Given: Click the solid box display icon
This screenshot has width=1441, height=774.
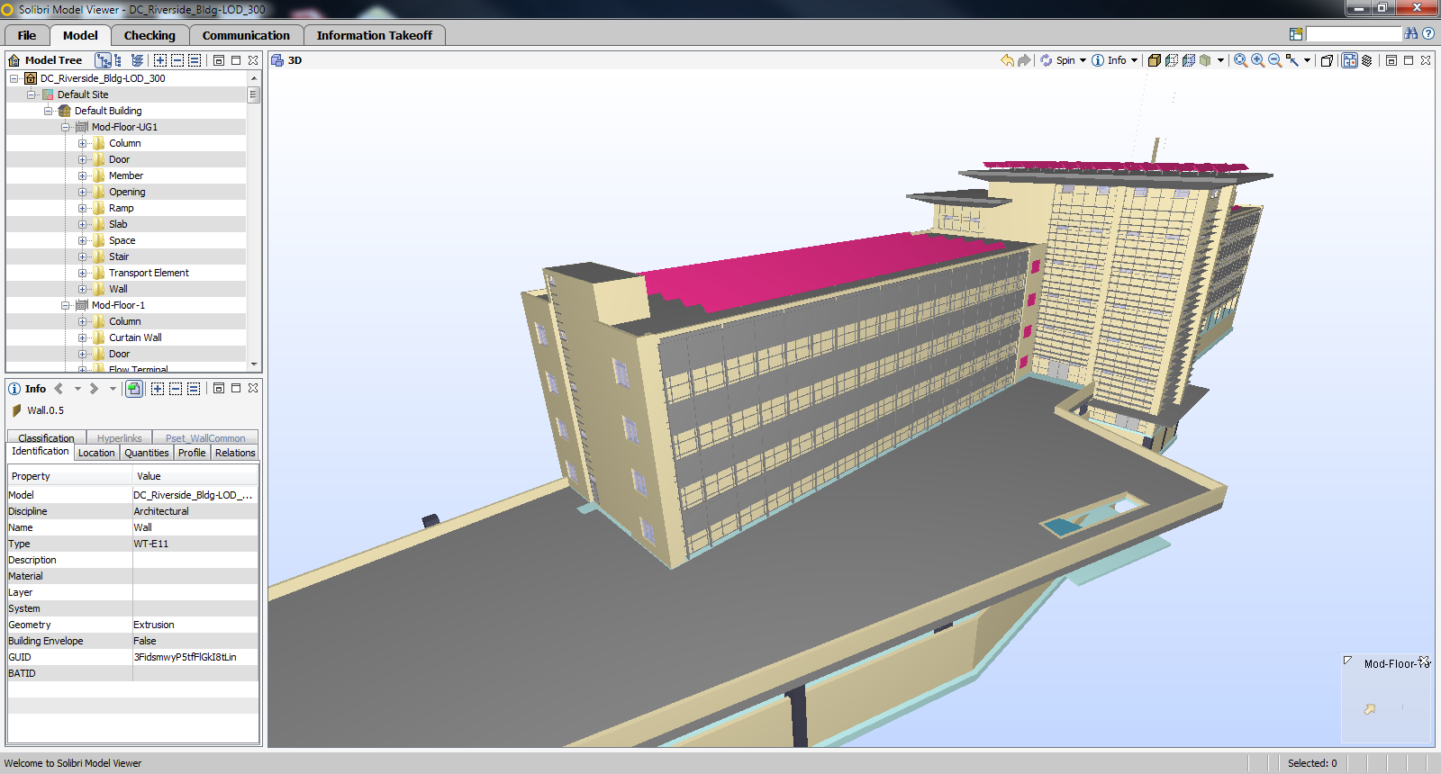Looking at the screenshot, I should pos(1154,60).
